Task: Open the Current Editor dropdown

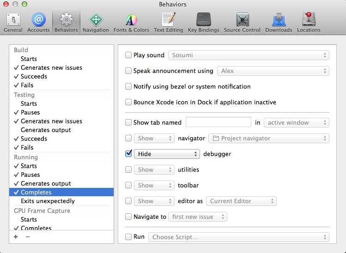Action: tap(241, 201)
